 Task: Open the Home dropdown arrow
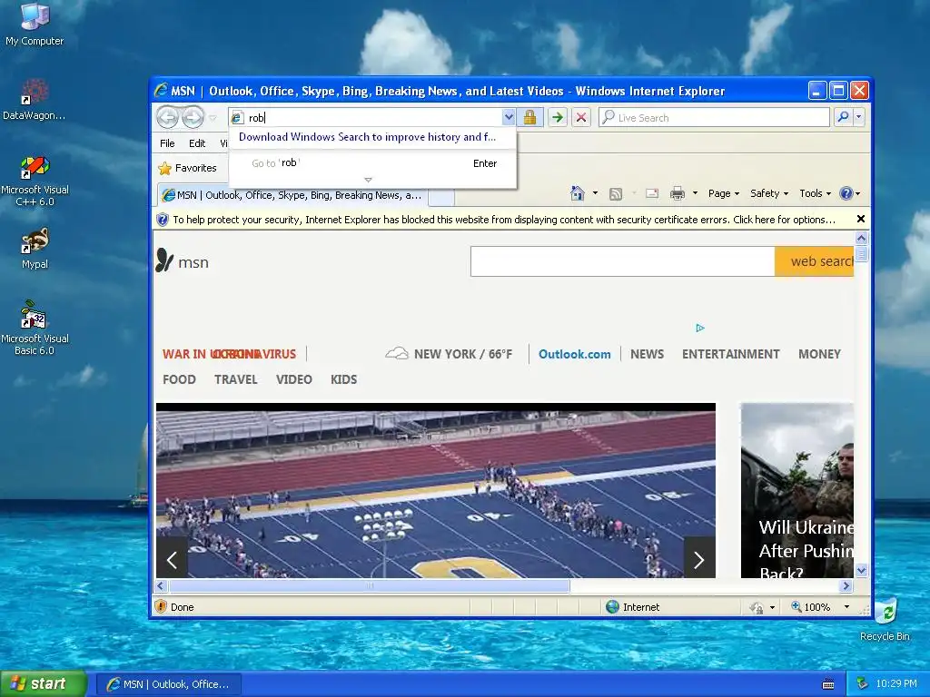[595, 193]
